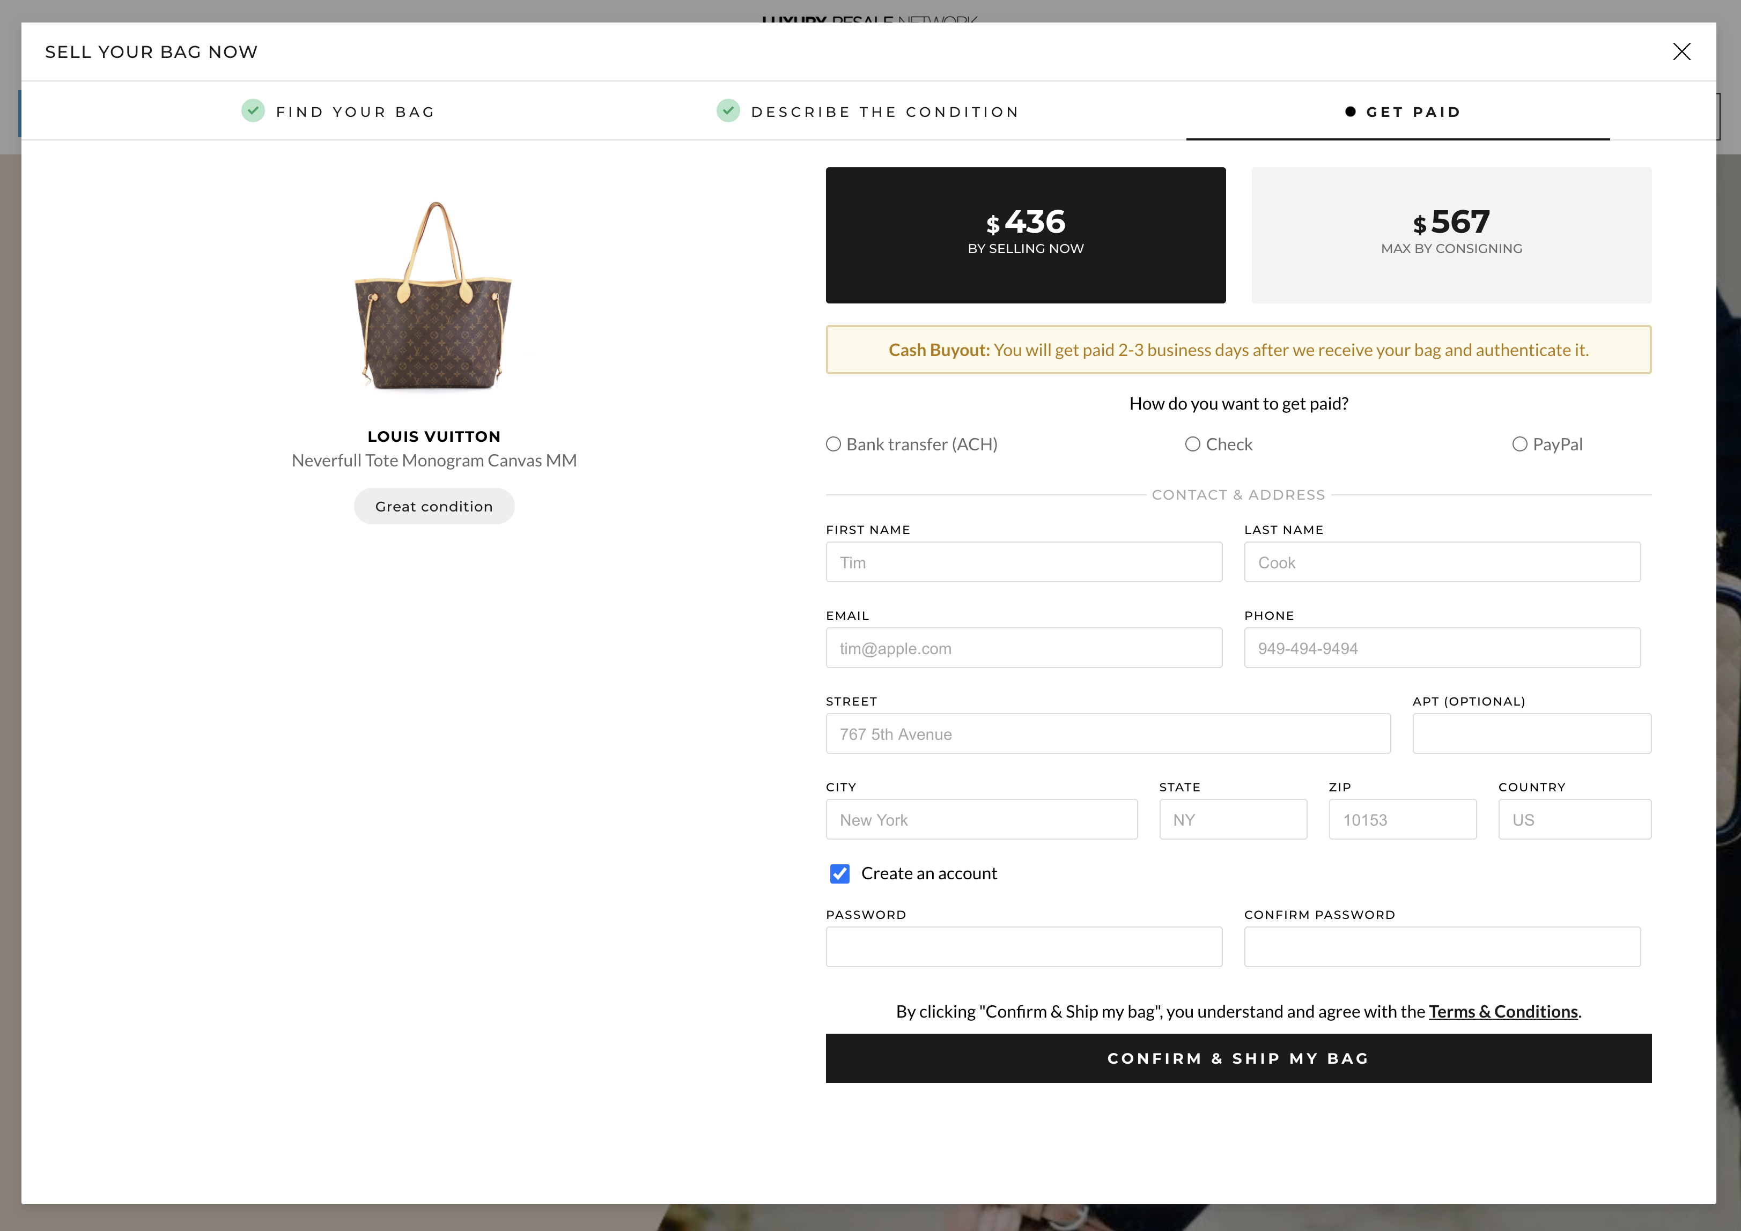The image size is (1741, 1231).
Task: Click the Find Your Bag green checkmark icon
Action: coord(253,110)
